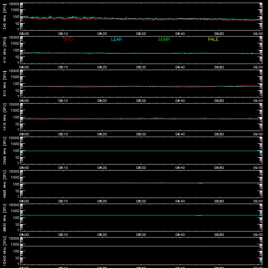Click 08:40 label below the 410 MHz panel

pyautogui.click(x=180, y=67)
